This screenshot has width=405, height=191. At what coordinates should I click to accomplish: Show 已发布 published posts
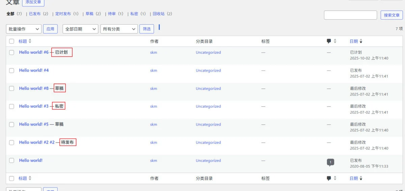click(35, 14)
